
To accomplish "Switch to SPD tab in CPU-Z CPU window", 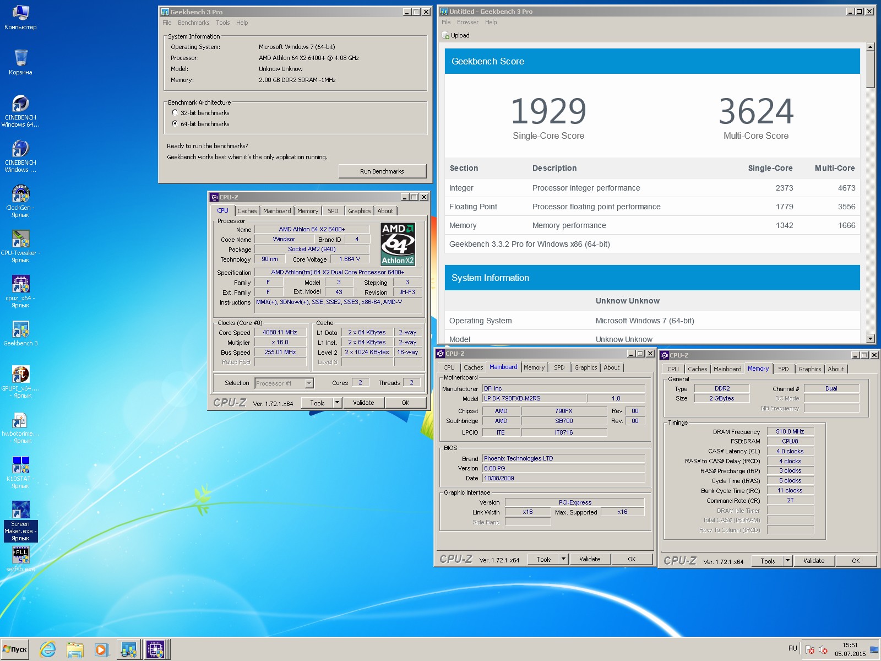I will [333, 211].
